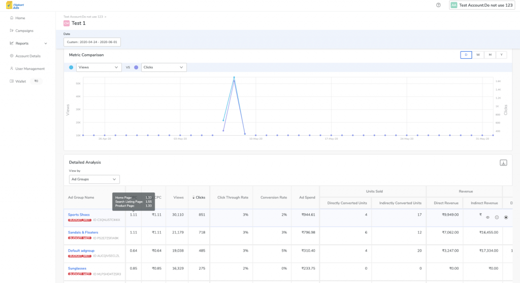Open the Sunglasses ad group link
This screenshot has width=520, height=283.
pos(77,268)
